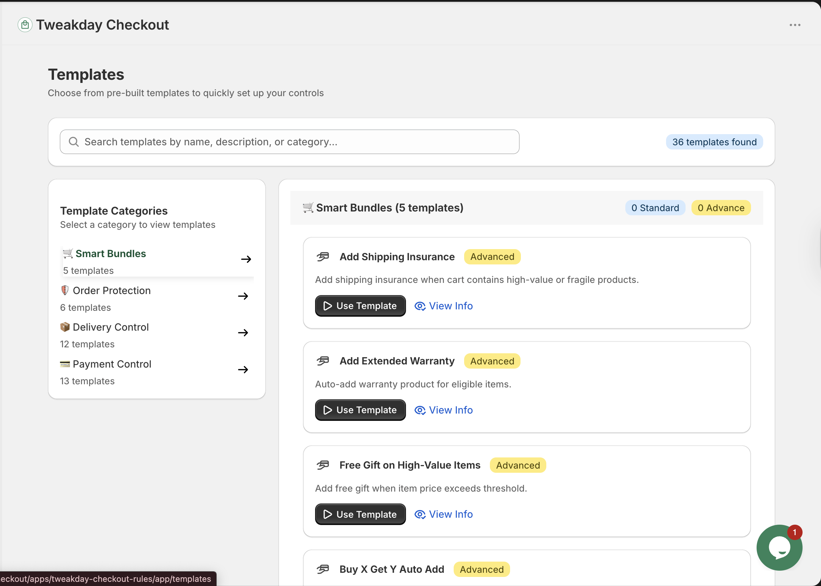The image size is (821, 586).
Task: Click the cart icon in Smart Bundles header
Action: [308, 208]
